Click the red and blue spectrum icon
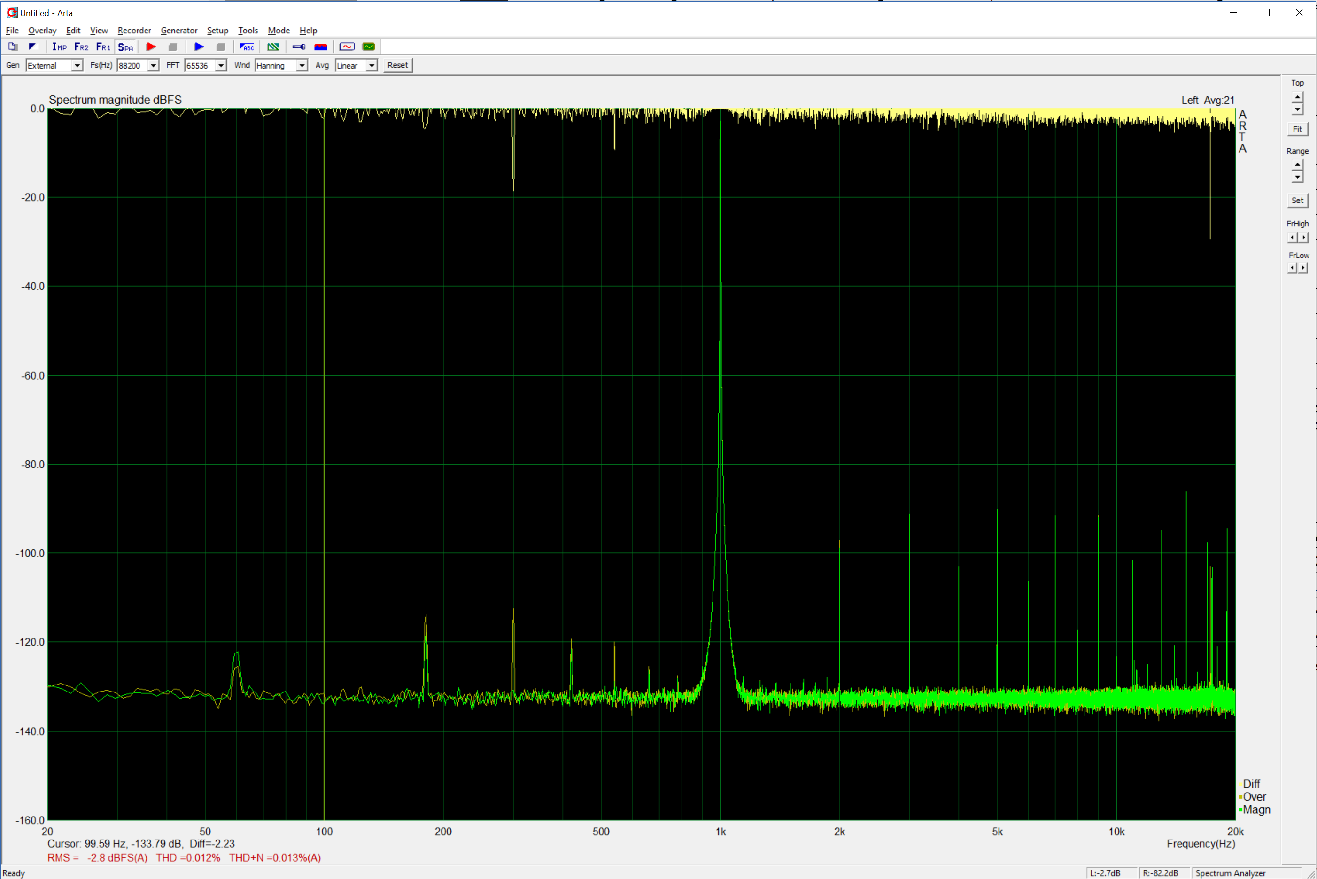This screenshot has height=879, width=1317. tap(321, 47)
